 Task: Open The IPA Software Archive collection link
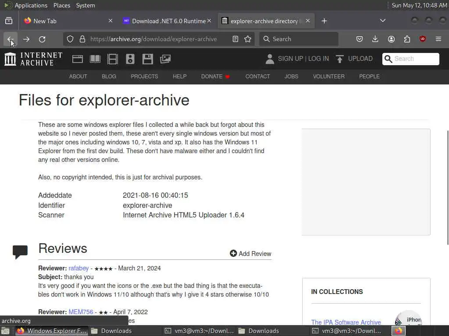click(346, 322)
